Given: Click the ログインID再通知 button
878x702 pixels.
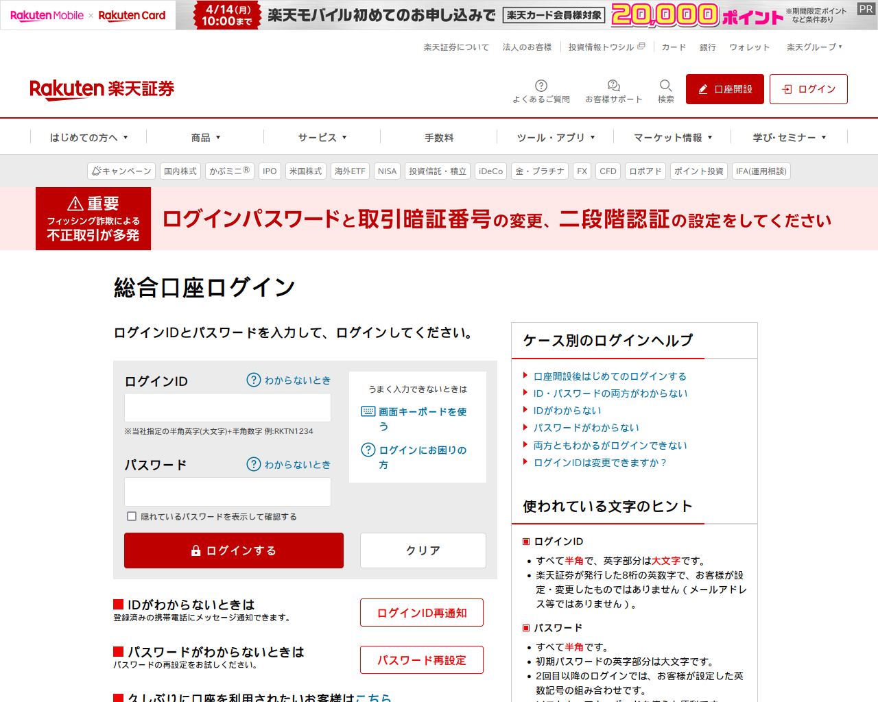Looking at the screenshot, I should pyautogui.click(x=422, y=613).
